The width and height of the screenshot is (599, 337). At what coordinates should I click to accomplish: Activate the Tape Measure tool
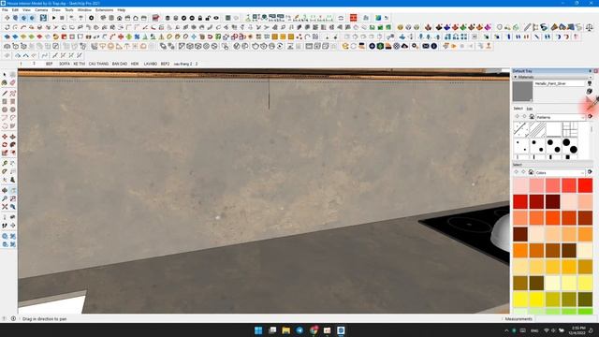click(x=5, y=164)
